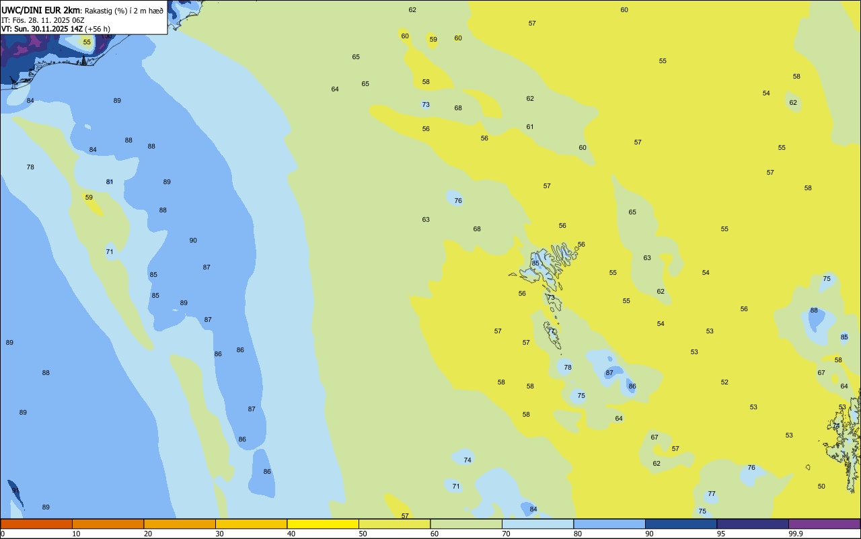Click the '(+56 h)' forecast offset text

coord(98,29)
